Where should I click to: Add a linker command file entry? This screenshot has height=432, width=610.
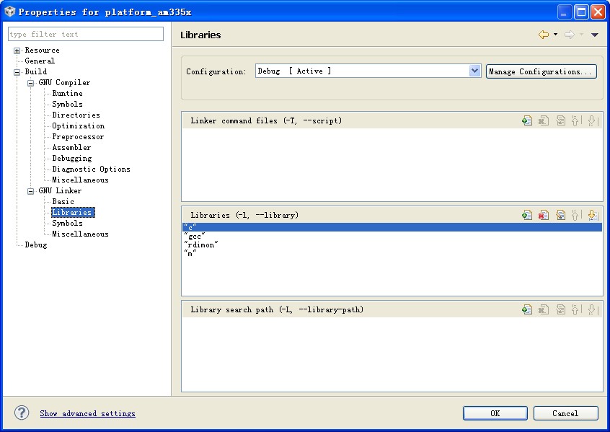tap(527, 120)
